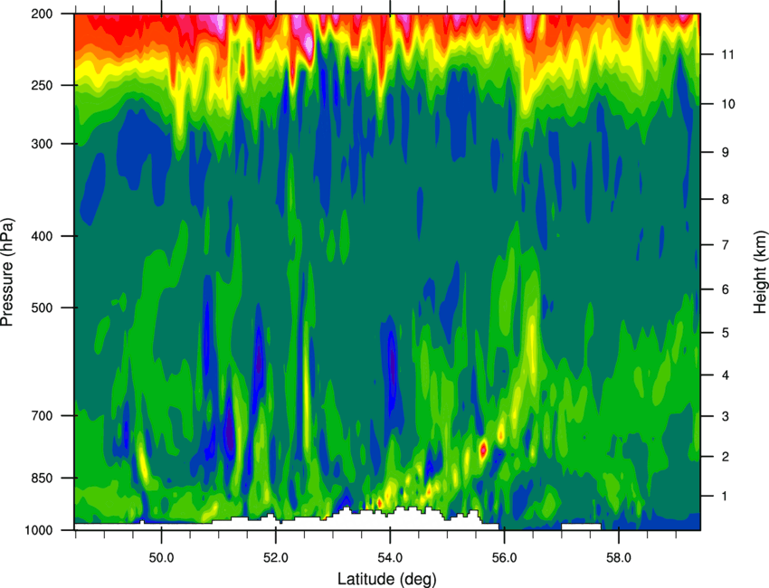Pick the 5 km height label
Viewport: 769px width, 588px height.
(726, 333)
